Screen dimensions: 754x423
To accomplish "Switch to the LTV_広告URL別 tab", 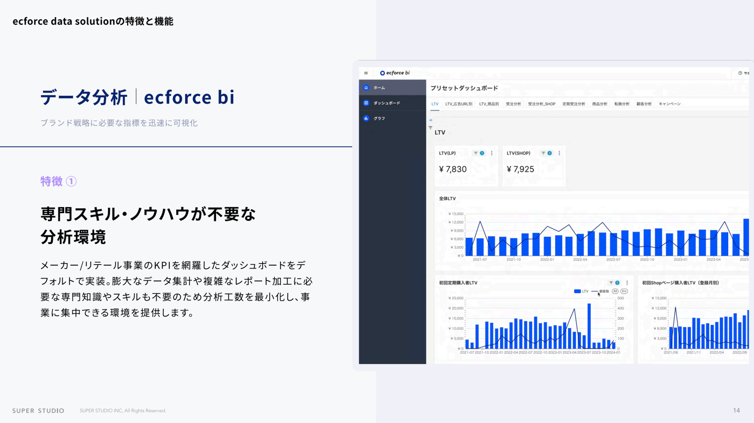I will tap(459, 104).
